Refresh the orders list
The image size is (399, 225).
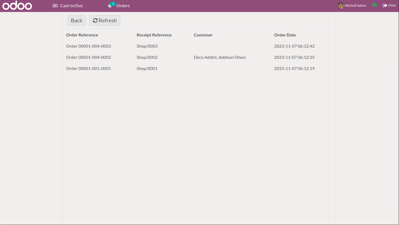point(105,20)
